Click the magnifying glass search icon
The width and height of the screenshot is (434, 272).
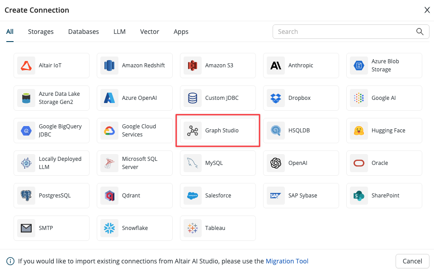tap(420, 32)
